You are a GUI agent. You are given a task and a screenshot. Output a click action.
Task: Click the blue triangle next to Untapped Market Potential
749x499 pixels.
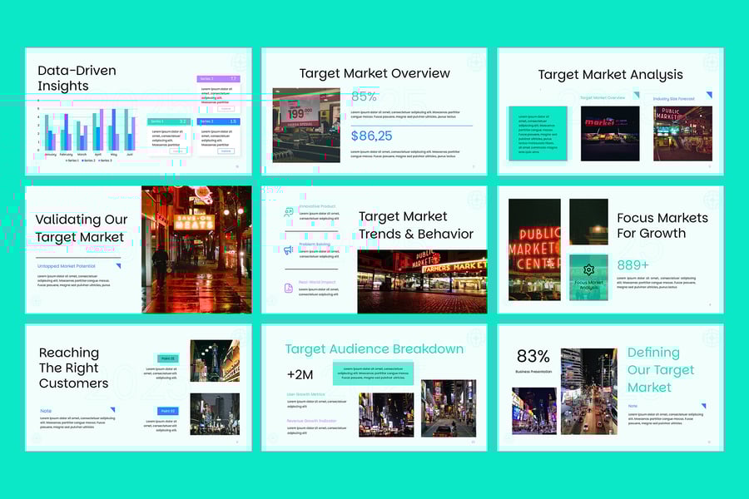click(x=118, y=266)
